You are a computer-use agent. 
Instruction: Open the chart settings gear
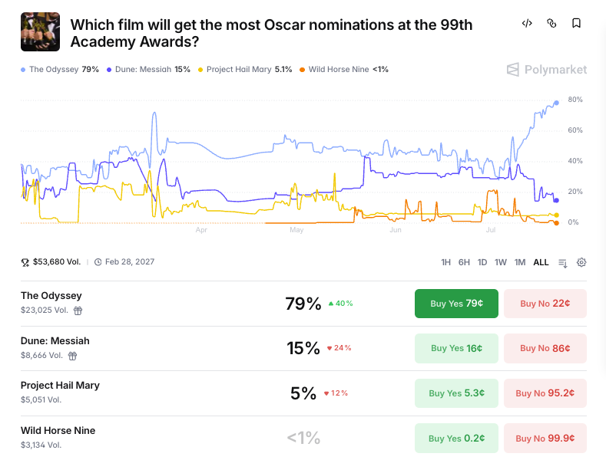(581, 262)
